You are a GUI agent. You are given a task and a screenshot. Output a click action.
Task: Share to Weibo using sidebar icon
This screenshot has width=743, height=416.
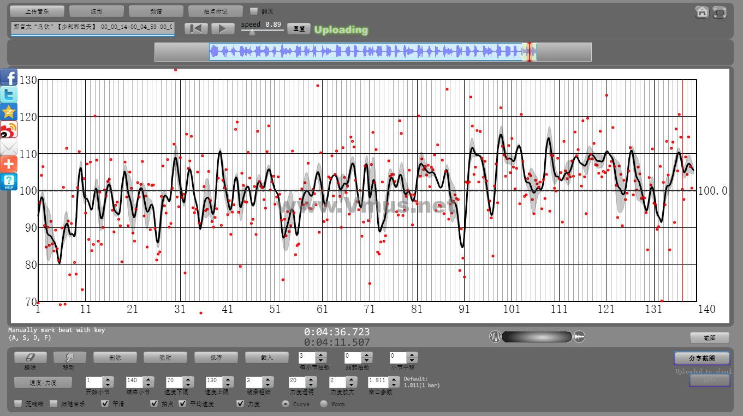(x=9, y=129)
